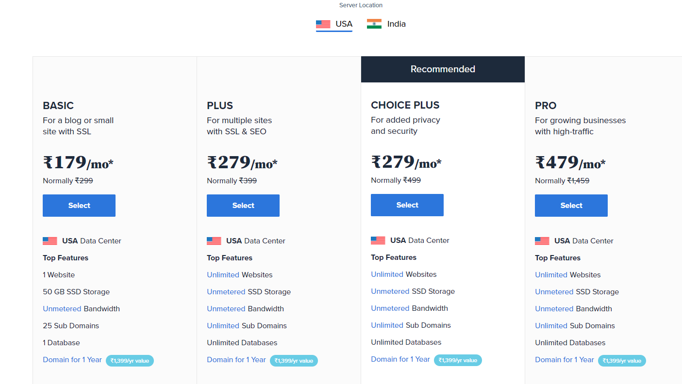
Task: Switch server location to USA
Action: coord(334,24)
